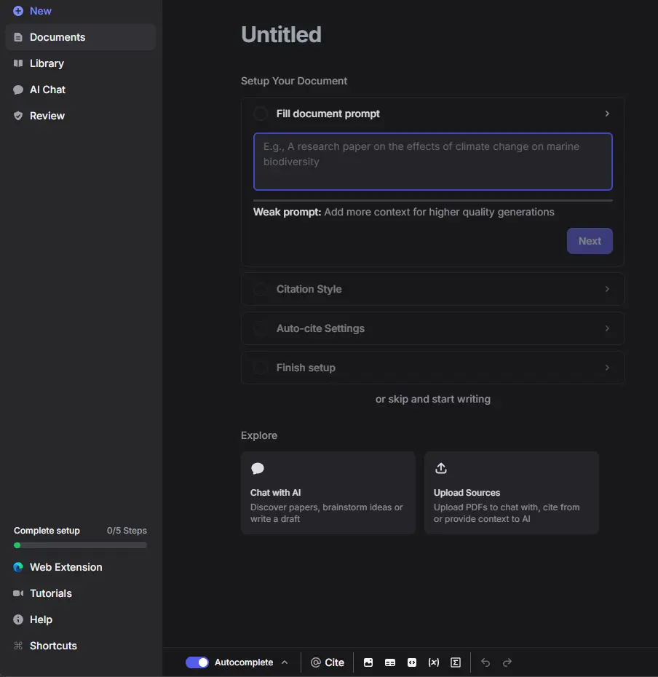658x677 pixels.
Task: Click the undo arrow icon
Action: [x=485, y=662]
